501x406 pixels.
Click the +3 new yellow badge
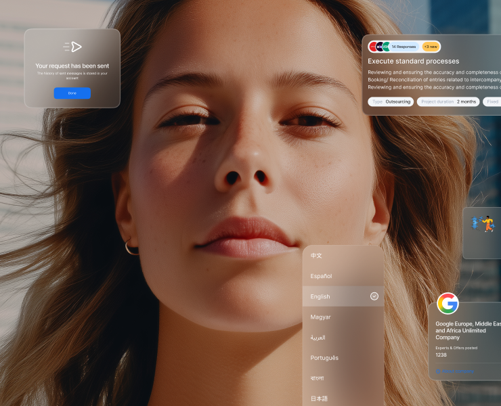[x=431, y=47]
